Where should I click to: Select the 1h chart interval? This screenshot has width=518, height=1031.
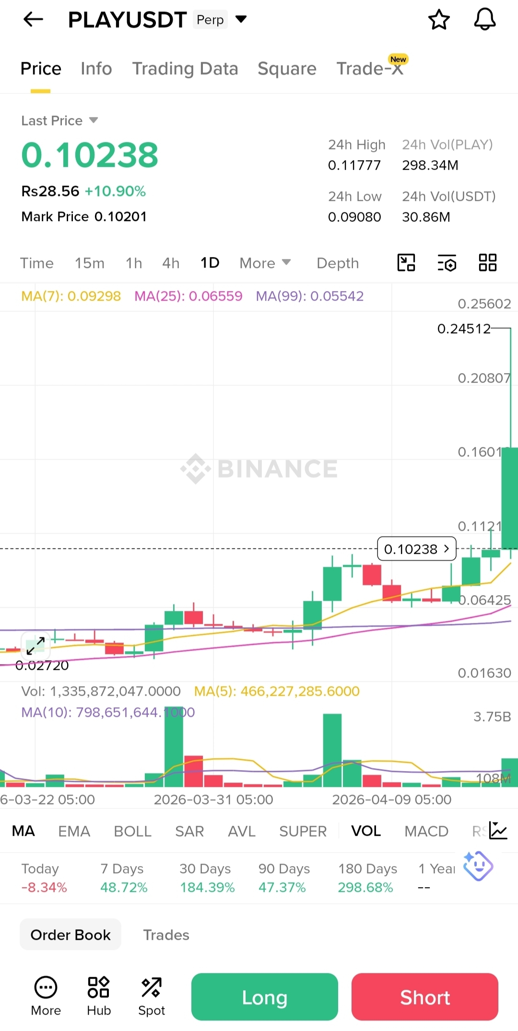[134, 263]
